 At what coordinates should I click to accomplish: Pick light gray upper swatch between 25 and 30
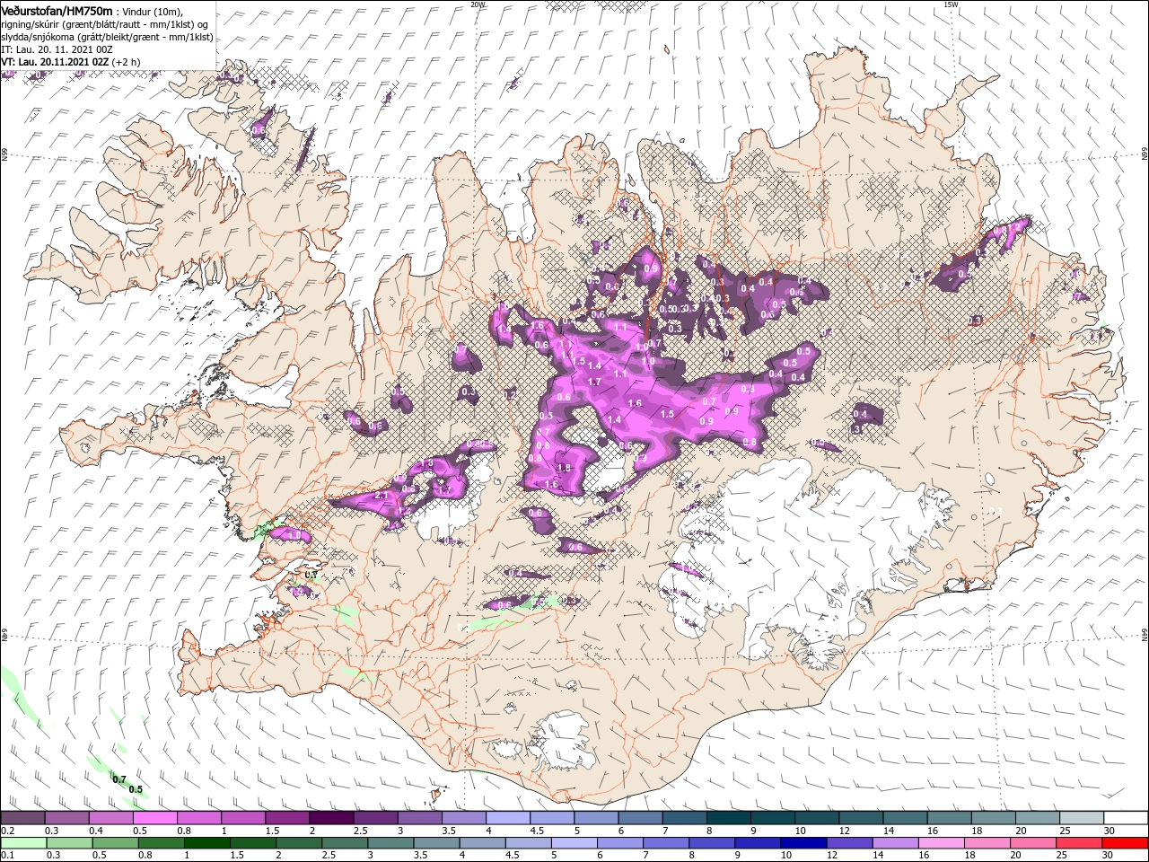tap(1082, 818)
